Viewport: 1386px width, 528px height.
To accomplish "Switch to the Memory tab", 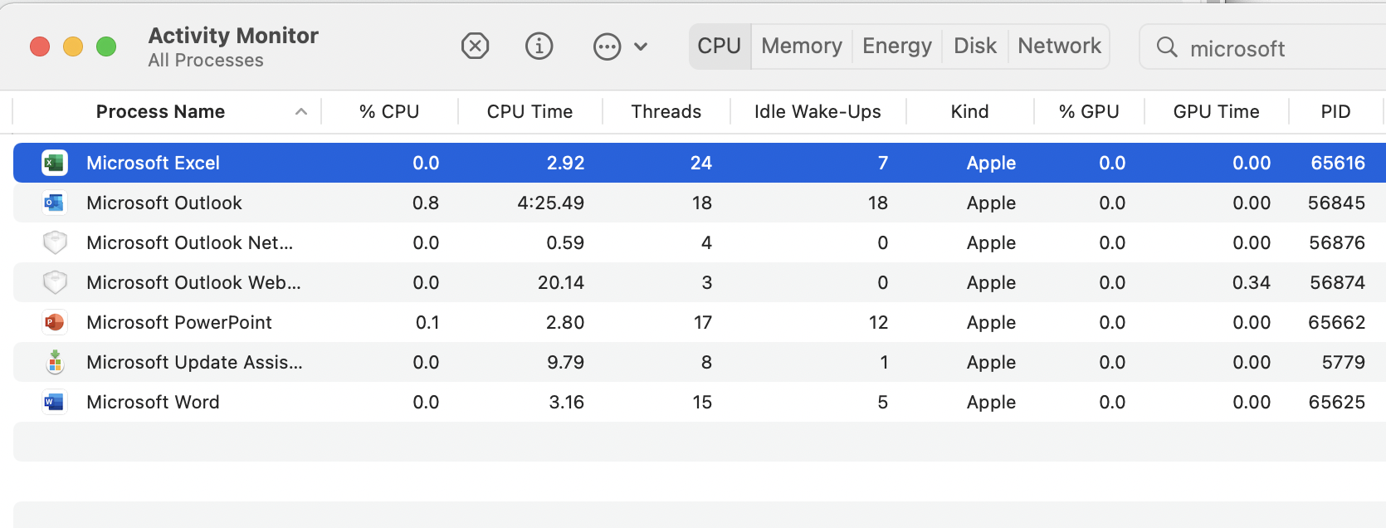I will [x=802, y=46].
